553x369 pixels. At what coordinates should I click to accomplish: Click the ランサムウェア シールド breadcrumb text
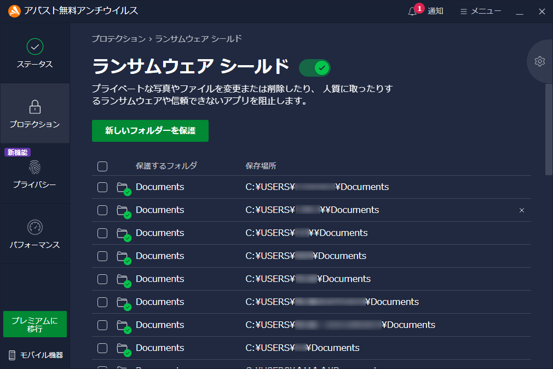pos(198,39)
